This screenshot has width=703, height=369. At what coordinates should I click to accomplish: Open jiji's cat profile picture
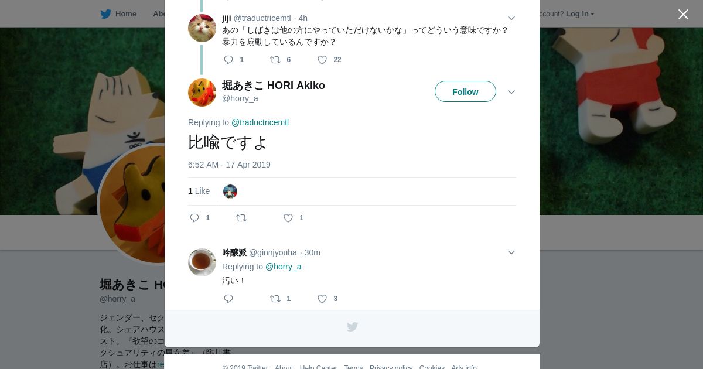point(202,28)
